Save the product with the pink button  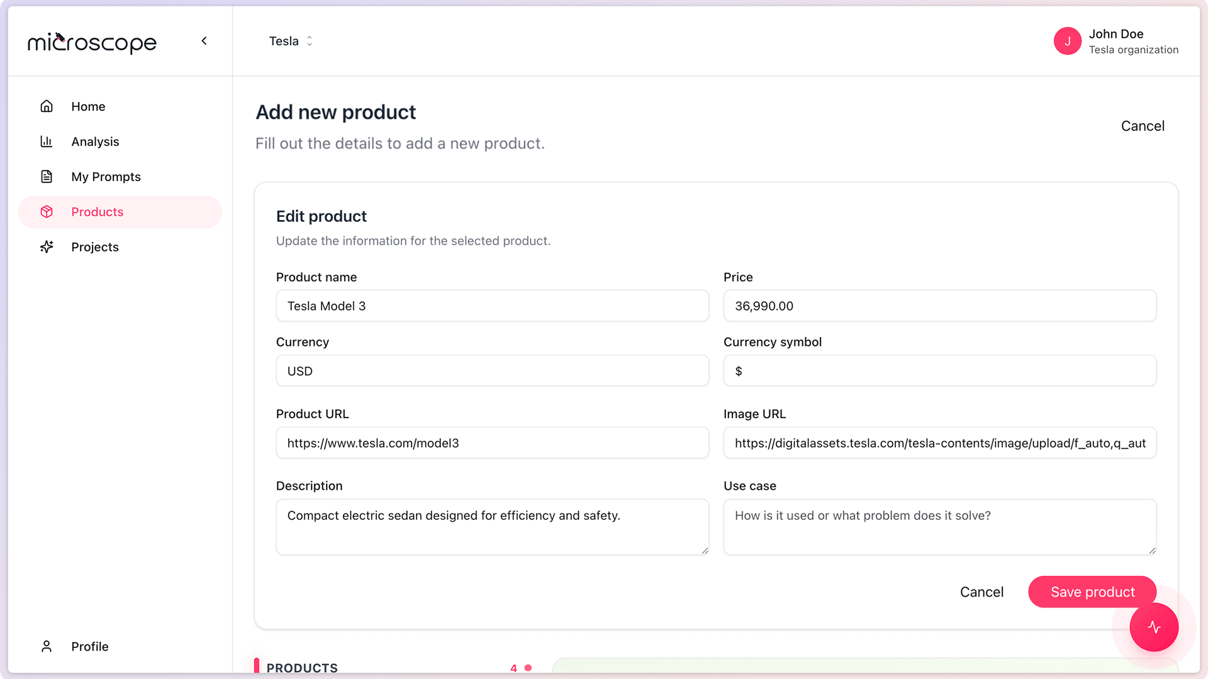click(1092, 592)
